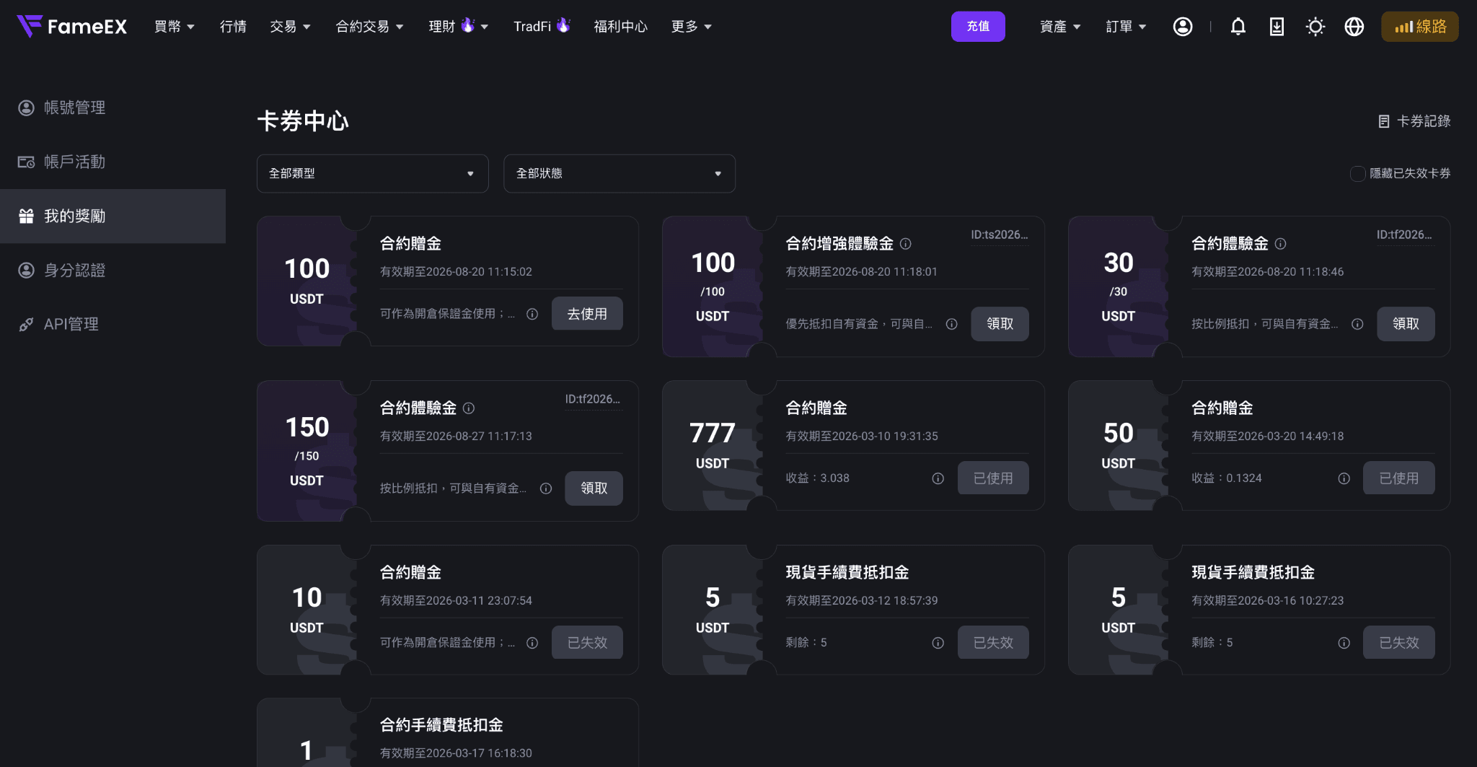
Task: Select API管理 in the sidebar
Action: tap(113, 324)
